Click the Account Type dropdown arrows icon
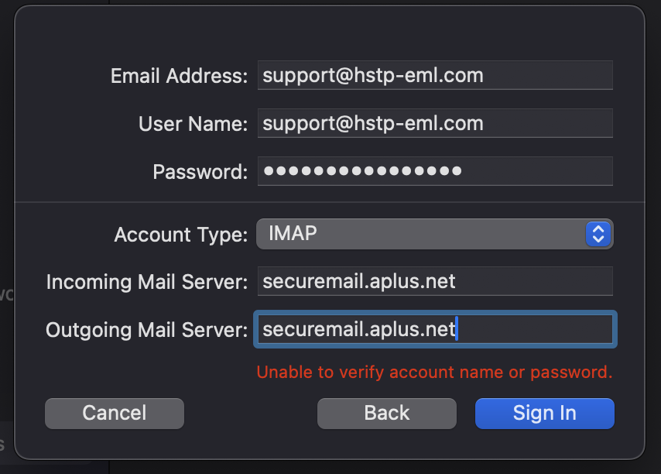Screen dimensions: 661x474 tap(598, 233)
